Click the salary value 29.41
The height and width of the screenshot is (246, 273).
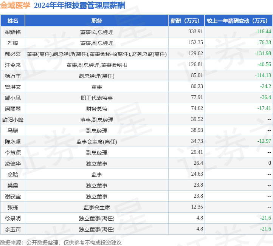tap(197, 152)
